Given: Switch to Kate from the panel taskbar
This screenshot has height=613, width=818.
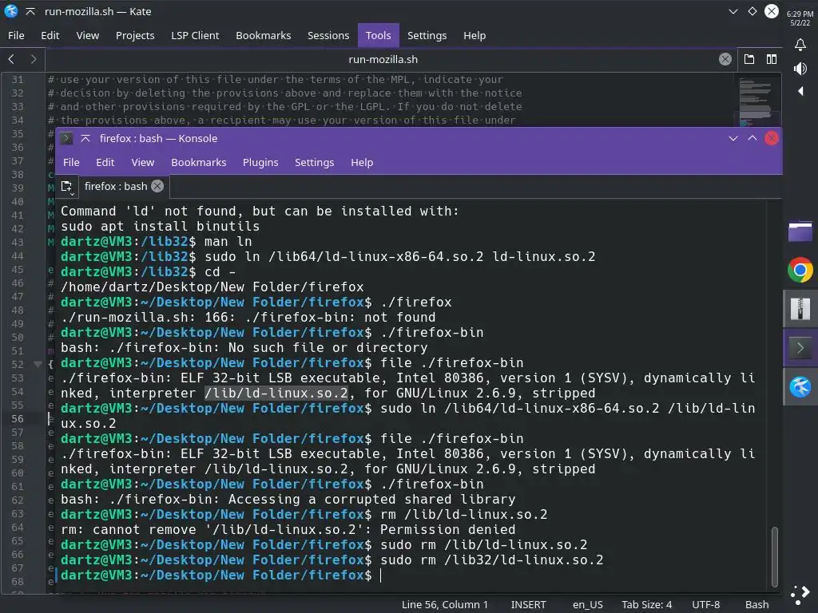Looking at the screenshot, I should click(800, 387).
